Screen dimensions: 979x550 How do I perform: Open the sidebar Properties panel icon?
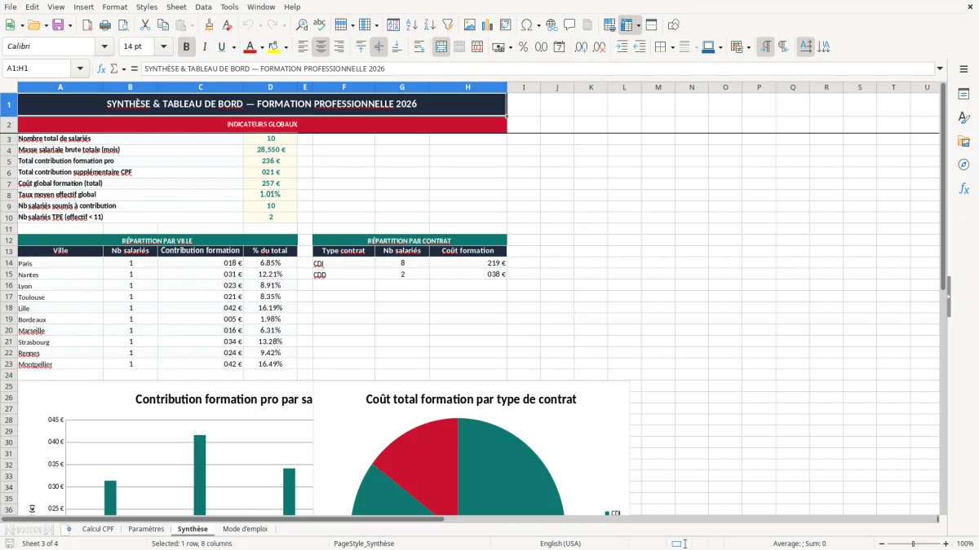tap(963, 95)
